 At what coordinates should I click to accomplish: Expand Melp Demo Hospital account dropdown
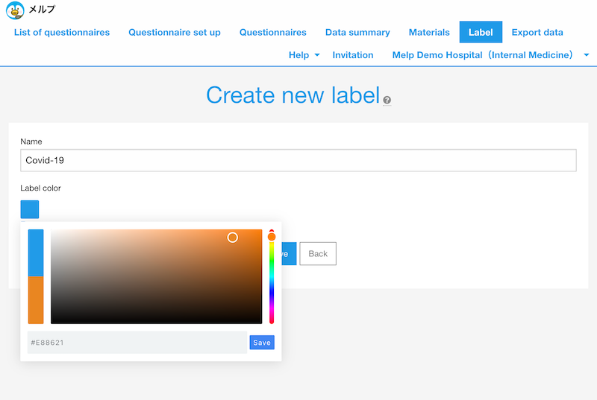pos(490,55)
